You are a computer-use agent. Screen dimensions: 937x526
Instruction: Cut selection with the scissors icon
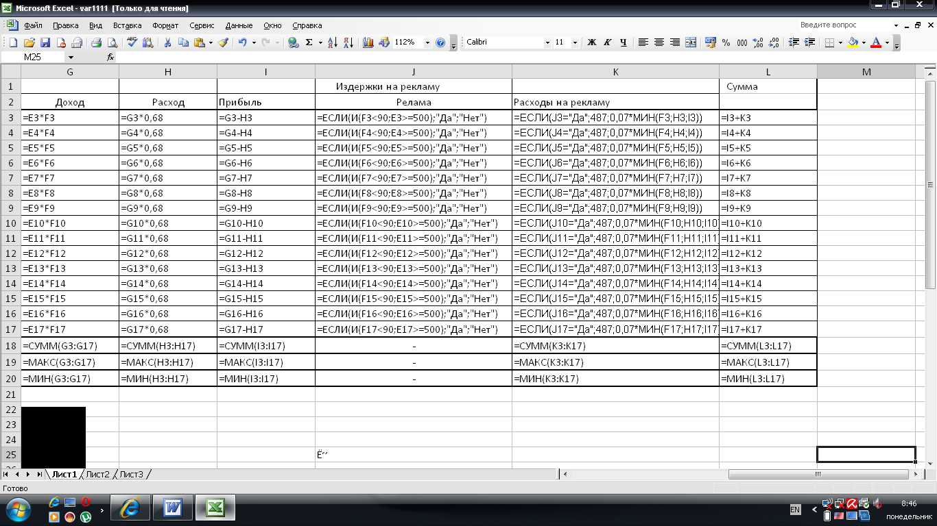click(167, 42)
